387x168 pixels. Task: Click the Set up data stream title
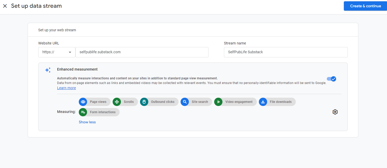point(36,6)
